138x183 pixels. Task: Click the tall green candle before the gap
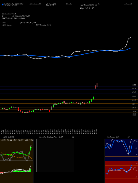(x=93, y=98)
